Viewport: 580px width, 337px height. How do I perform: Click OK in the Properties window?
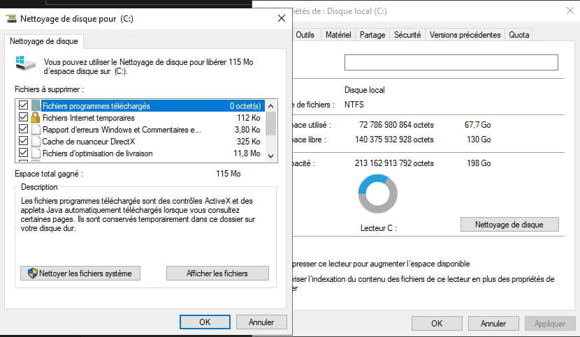(437, 324)
